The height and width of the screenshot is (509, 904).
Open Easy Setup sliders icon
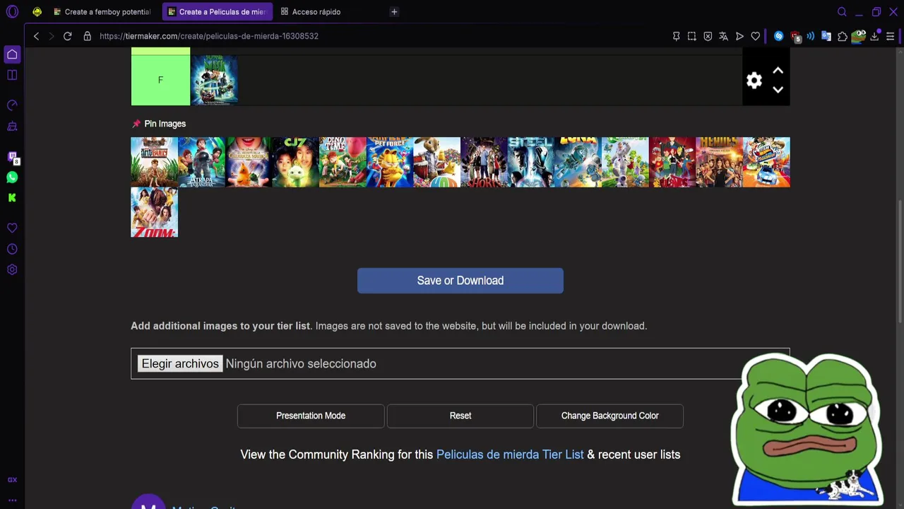(x=891, y=36)
